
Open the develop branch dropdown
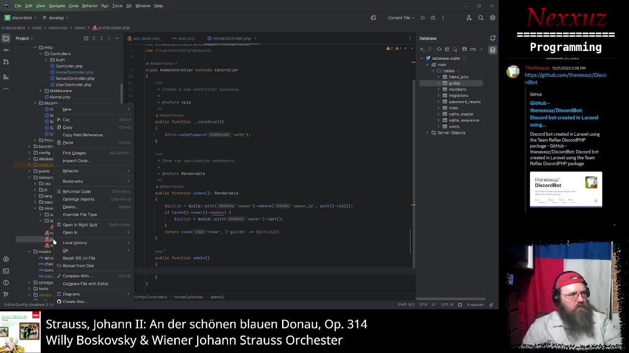point(56,18)
